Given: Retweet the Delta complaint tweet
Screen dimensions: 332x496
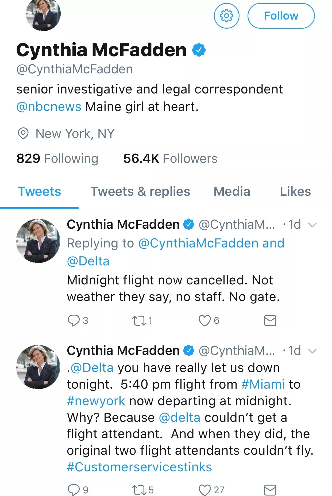Looking at the screenshot, I should pyautogui.click(x=139, y=490).
